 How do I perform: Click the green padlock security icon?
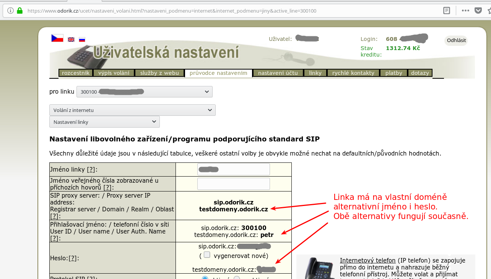(x=20, y=11)
